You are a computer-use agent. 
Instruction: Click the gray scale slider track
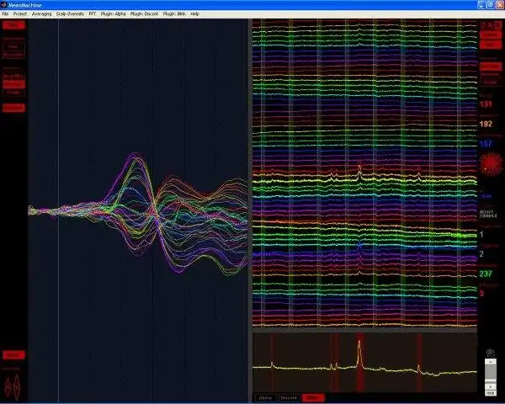coord(491,374)
